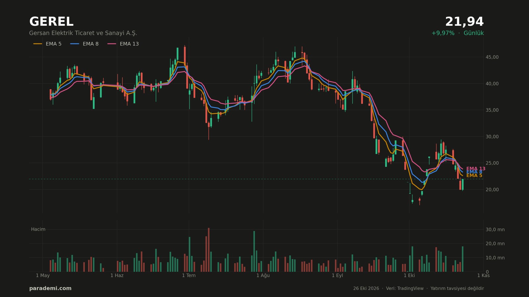Click the 1 May date label
The image size is (529, 297).
tap(43, 275)
